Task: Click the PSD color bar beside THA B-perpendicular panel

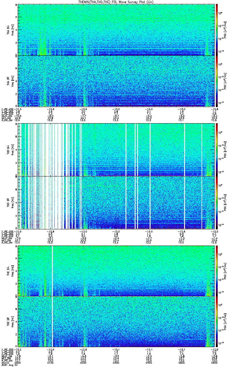Action: click(x=217, y=30)
